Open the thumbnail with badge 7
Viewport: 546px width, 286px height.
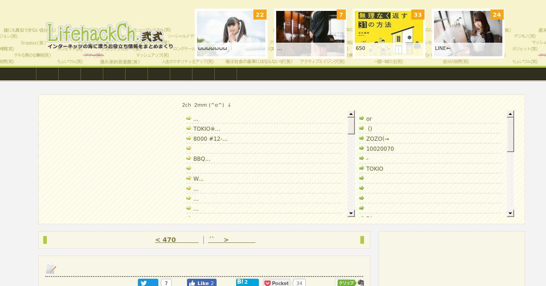click(x=310, y=34)
